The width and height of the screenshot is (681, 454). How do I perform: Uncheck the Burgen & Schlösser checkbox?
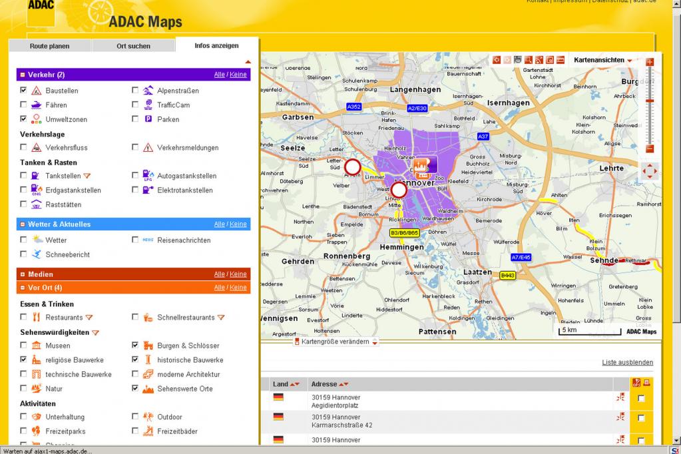click(135, 345)
